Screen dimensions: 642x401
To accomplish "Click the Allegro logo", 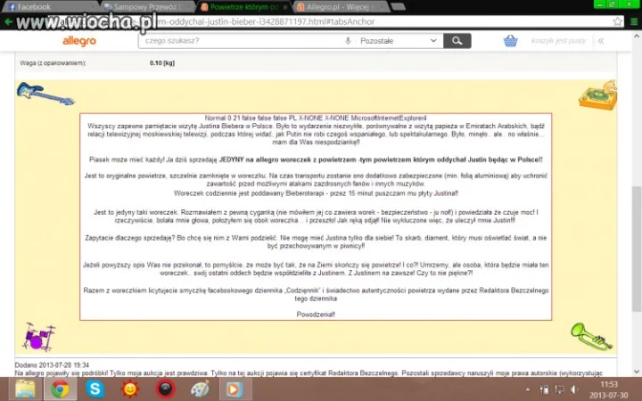I will tap(79, 41).
